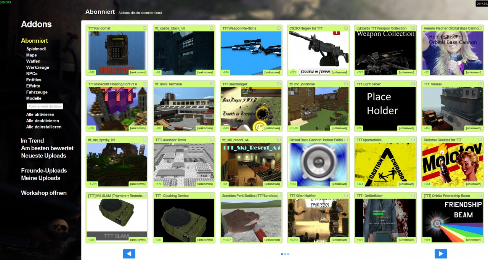Viewport: 488px width, 260px height.
Task: Click the rating value +773
Action: pos(360,72)
